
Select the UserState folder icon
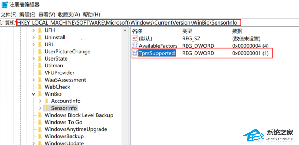point(40,58)
